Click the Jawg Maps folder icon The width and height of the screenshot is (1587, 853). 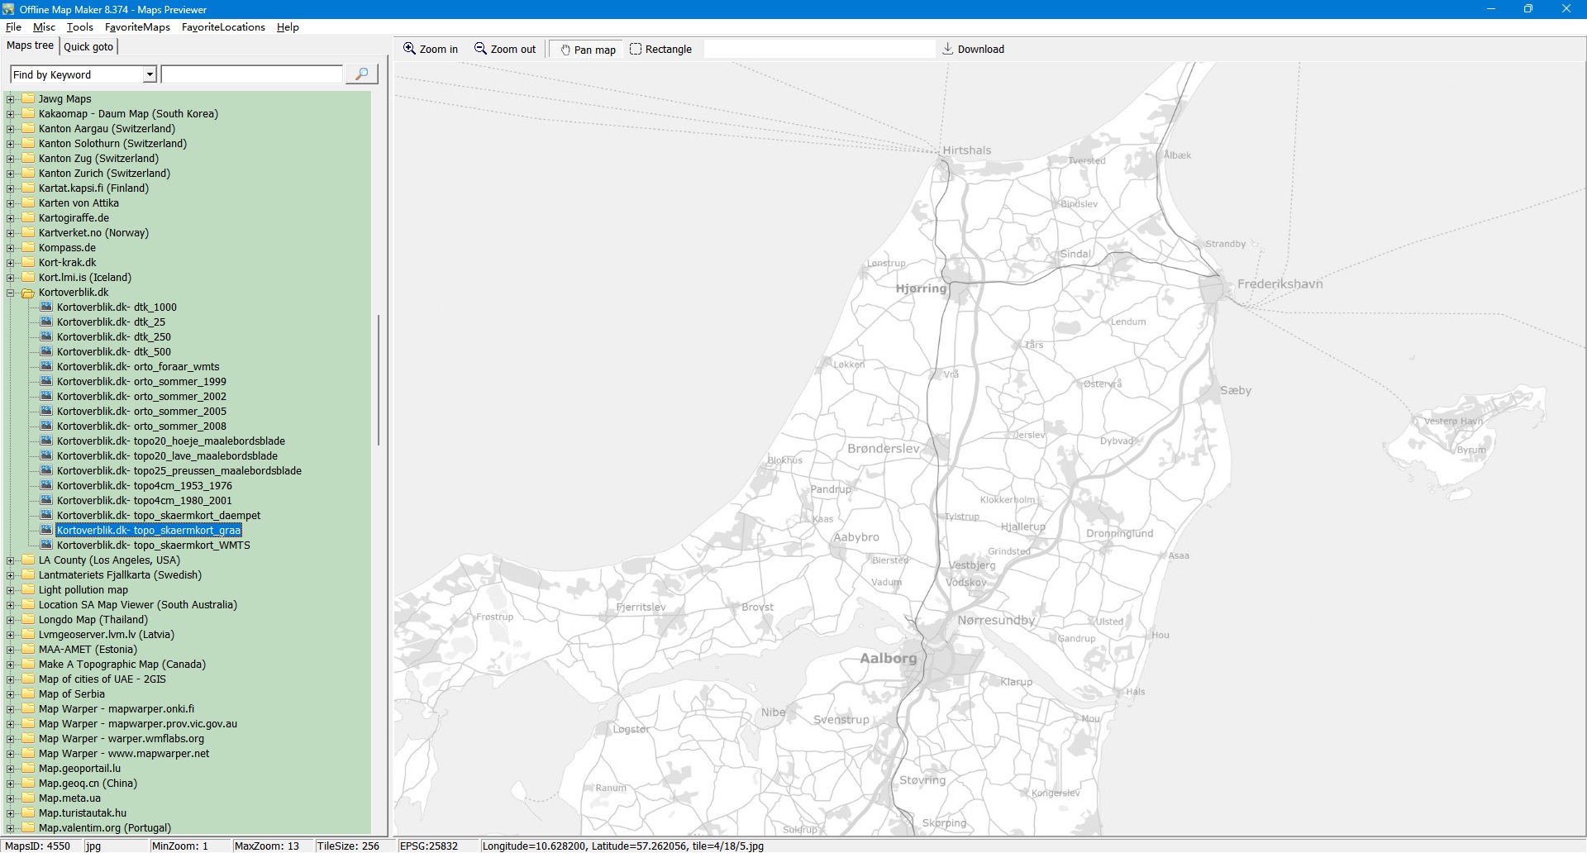click(x=28, y=98)
